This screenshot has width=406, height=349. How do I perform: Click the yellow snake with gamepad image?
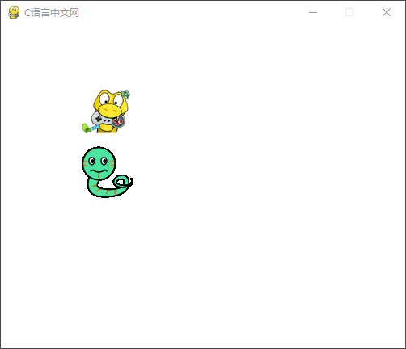coord(106,111)
